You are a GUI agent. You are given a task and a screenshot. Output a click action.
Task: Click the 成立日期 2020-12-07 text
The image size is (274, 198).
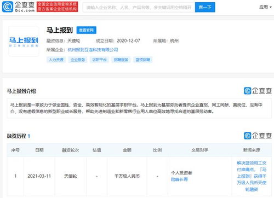(x=118, y=40)
